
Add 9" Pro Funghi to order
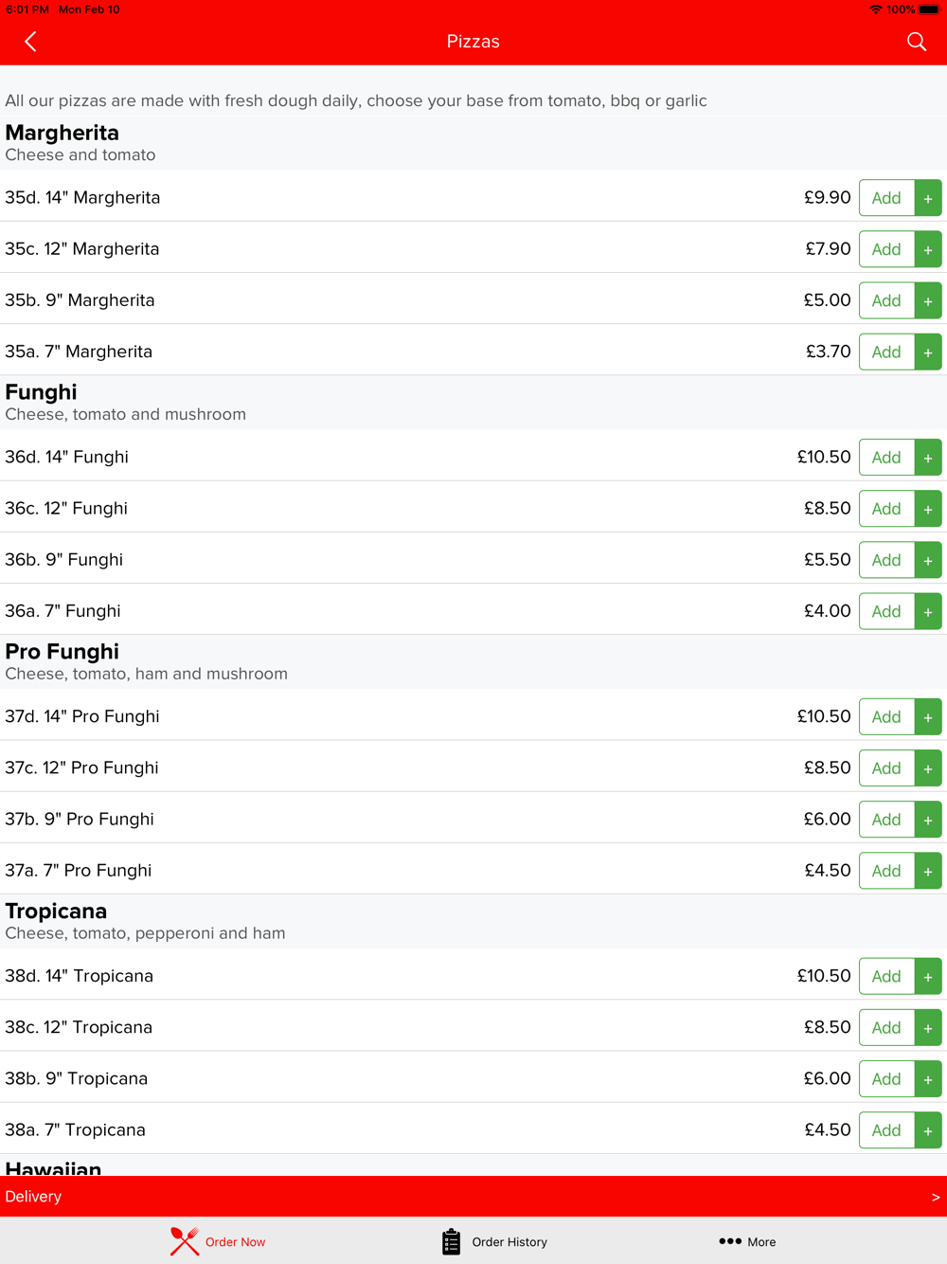[x=886, y=820]
